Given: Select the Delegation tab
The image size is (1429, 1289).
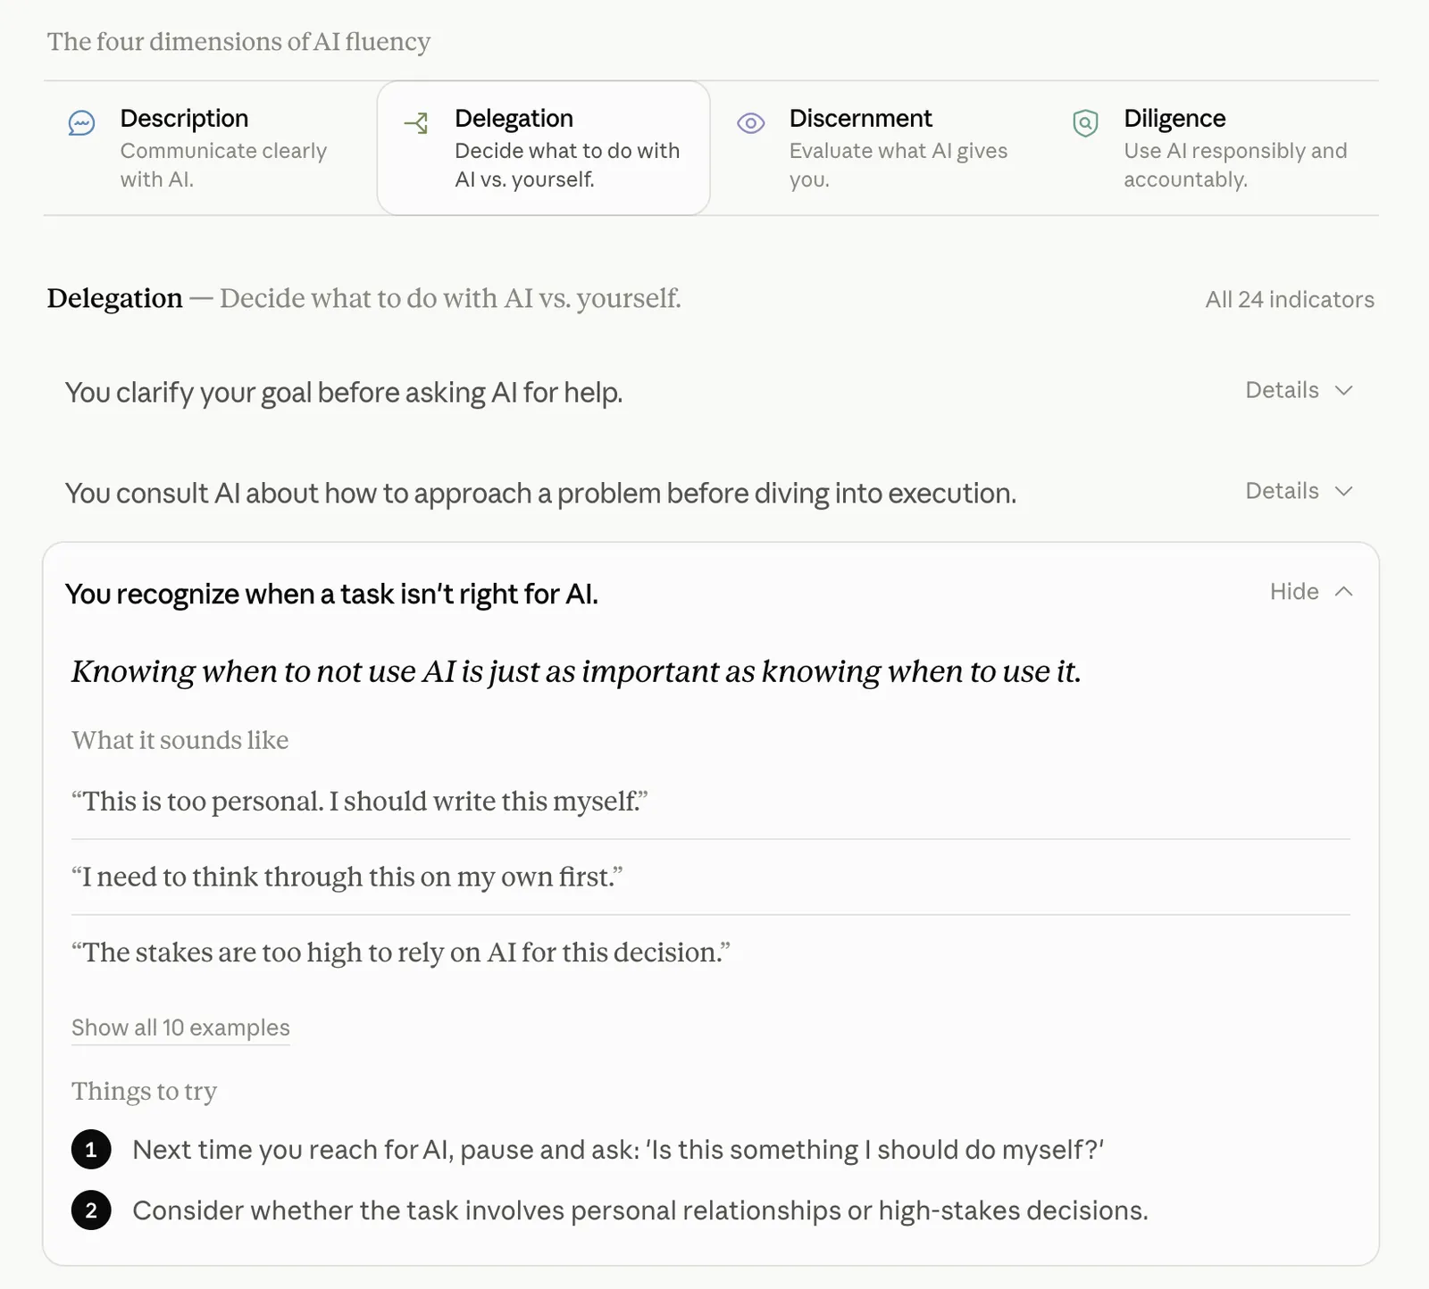Looking at the screenshot, I should tap(544, 148).
